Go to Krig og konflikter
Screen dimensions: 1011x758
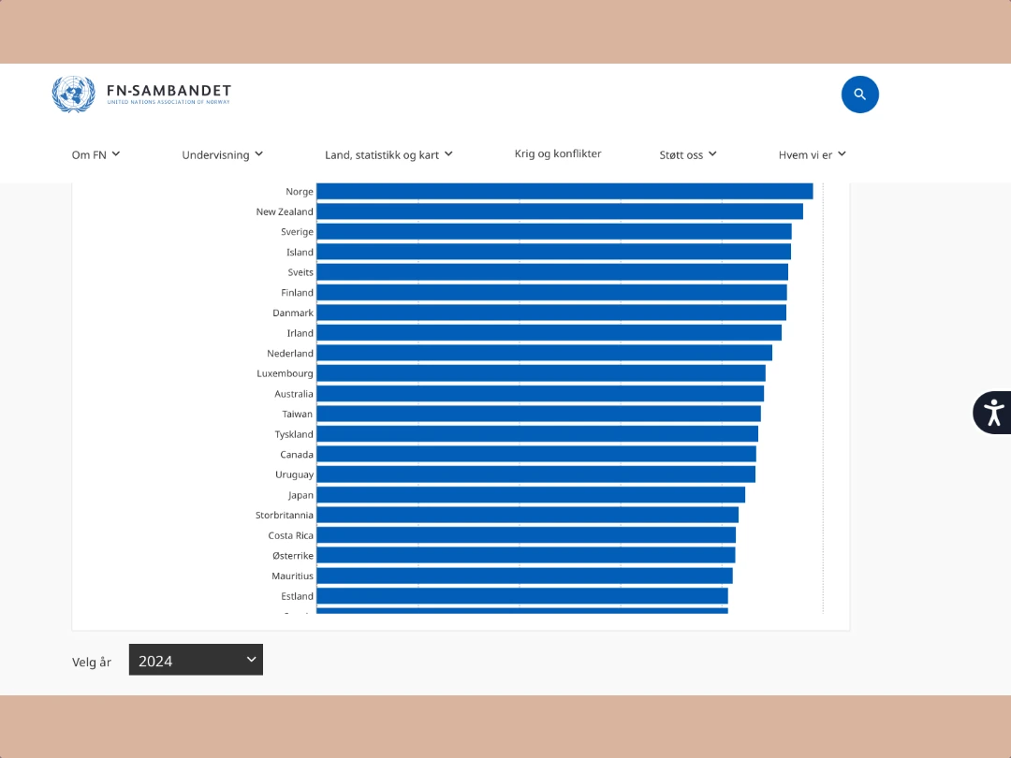(x=558, y=153)
